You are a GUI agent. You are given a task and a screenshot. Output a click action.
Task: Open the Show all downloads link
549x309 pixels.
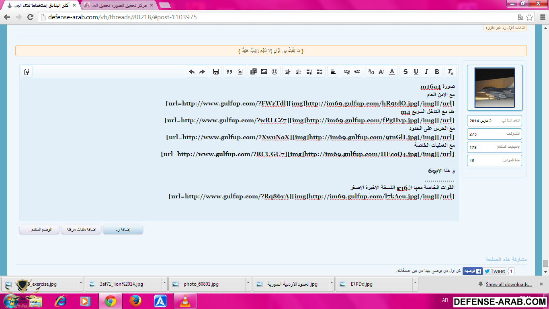tap(508, 284)
